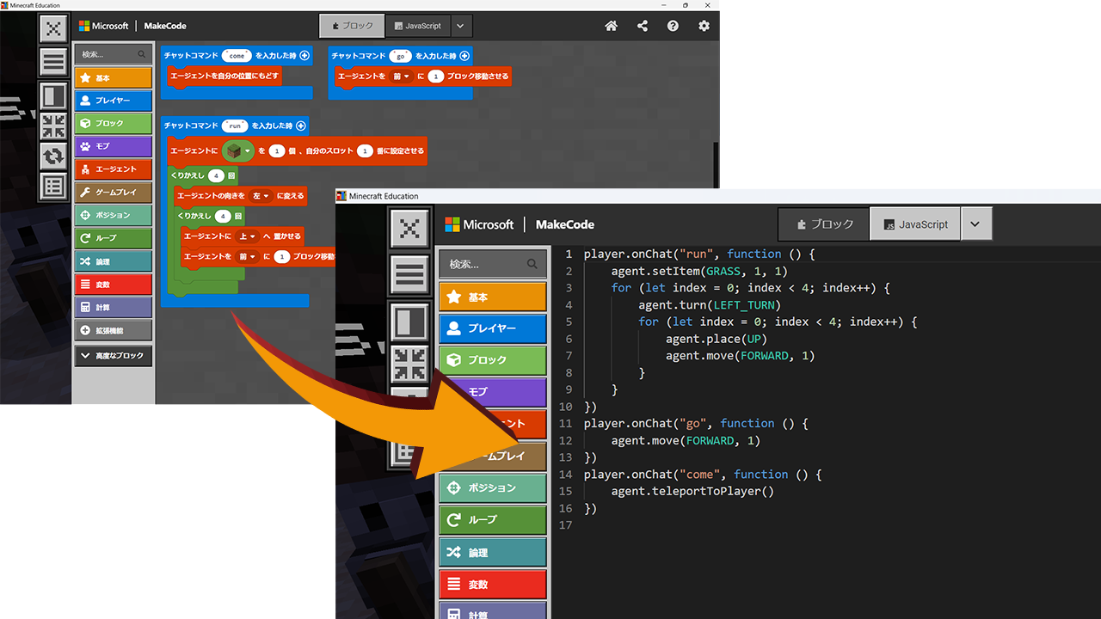Click line 12 agent.move(FORWARD, 1) code
Viewport: 1101px width, 619px height.
[686, 440]
